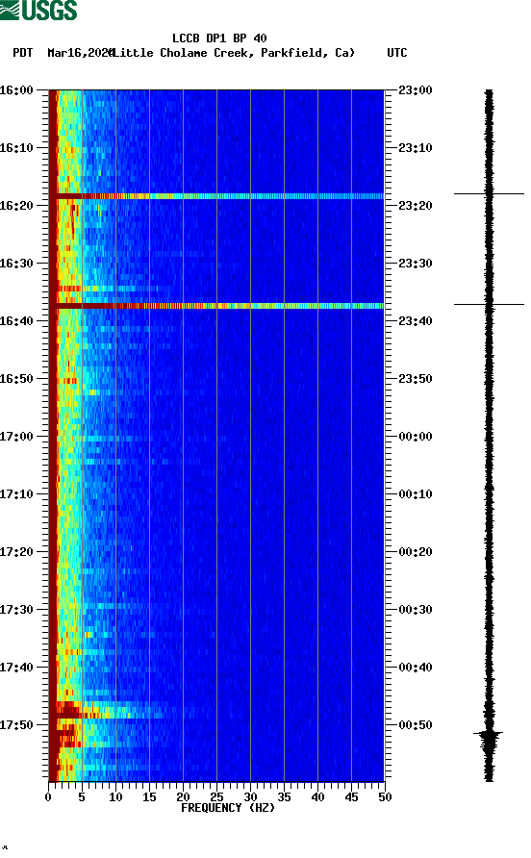
Task: Click the 50 Hz frequency tick label
Action: [x=385, y=797]
